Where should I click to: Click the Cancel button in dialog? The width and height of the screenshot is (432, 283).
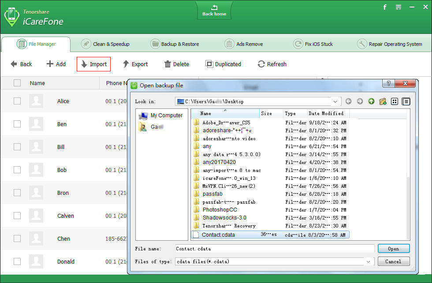[x=393, y=261]
